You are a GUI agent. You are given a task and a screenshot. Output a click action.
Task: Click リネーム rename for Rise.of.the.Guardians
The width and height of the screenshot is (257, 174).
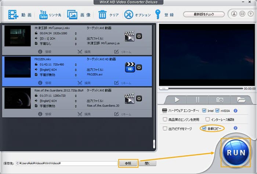point(123,114)
